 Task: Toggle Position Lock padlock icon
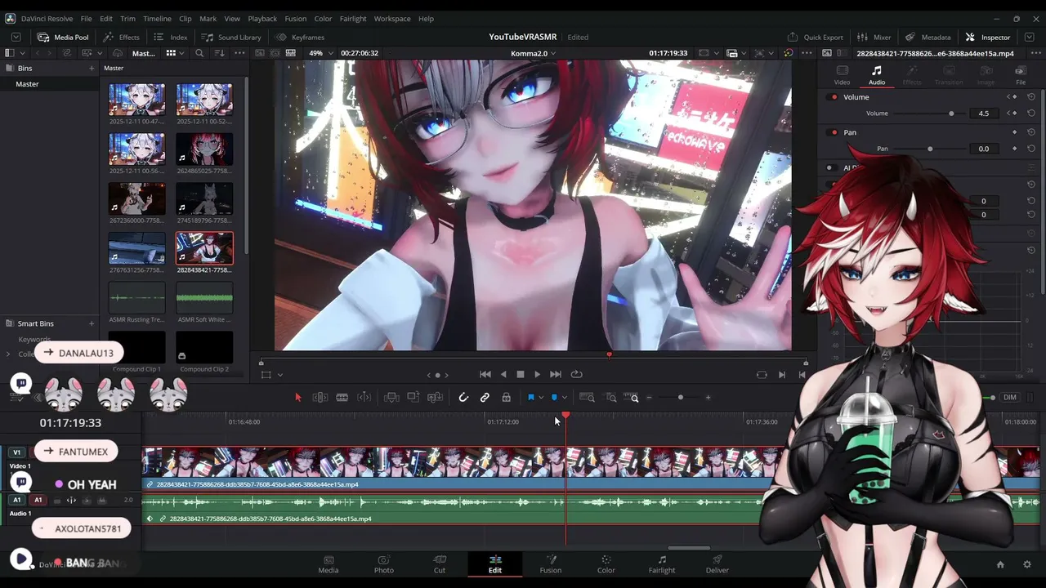tap(507, 398)
